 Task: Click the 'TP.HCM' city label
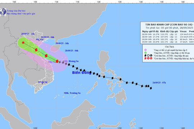pyautogui.click(x=42, y=82)
